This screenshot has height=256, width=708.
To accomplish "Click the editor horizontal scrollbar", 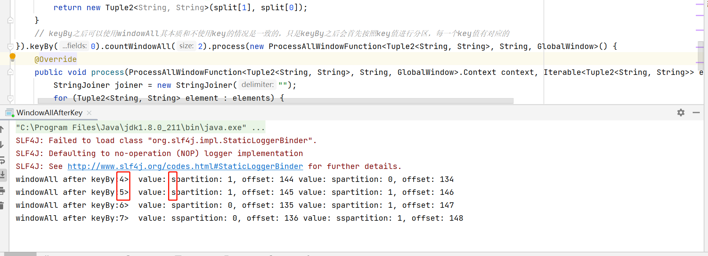I will 275,101.
